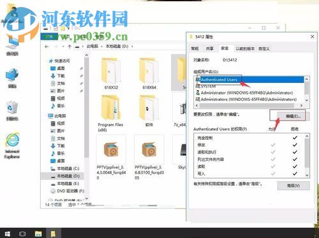Screen dimensions: 319x238
Task: Switch to the 自定义 tab in properties
Action: (x=264, y=48)
